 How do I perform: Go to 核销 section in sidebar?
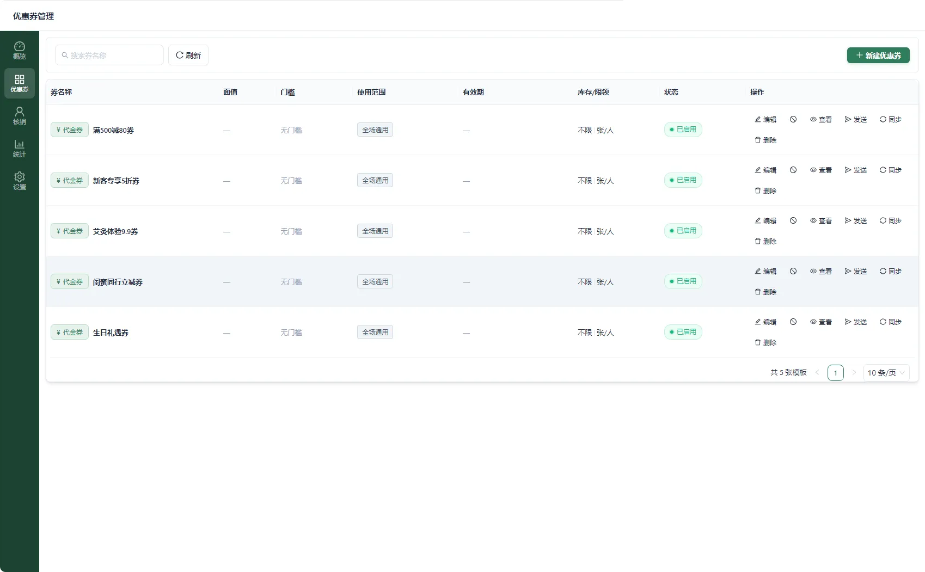pos(20,116)
